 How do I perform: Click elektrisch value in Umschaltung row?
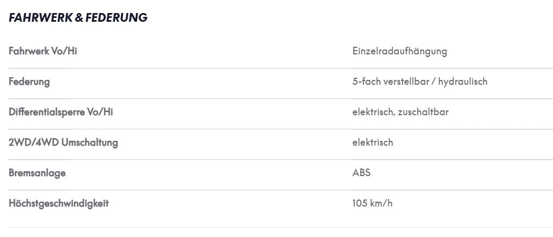point(372,142)
